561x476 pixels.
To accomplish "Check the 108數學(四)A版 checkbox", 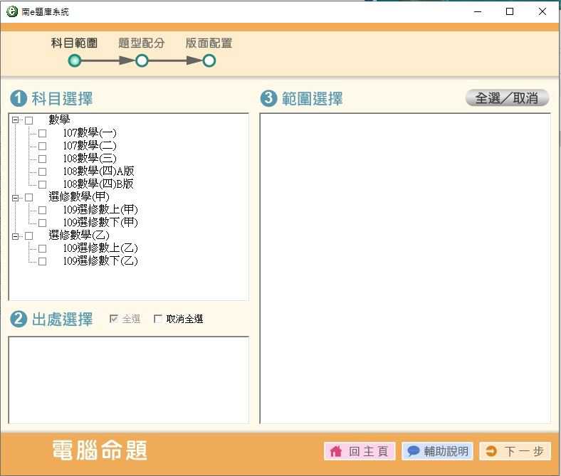I will click(x=42, y=171).
